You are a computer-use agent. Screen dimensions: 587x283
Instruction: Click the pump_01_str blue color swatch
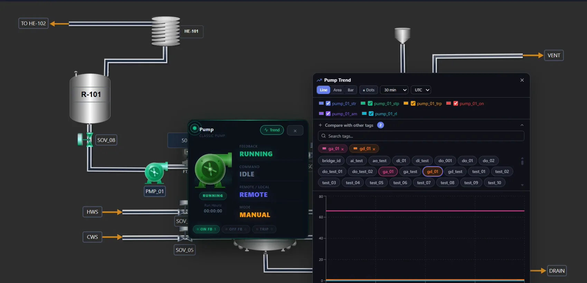coord(321,103)
